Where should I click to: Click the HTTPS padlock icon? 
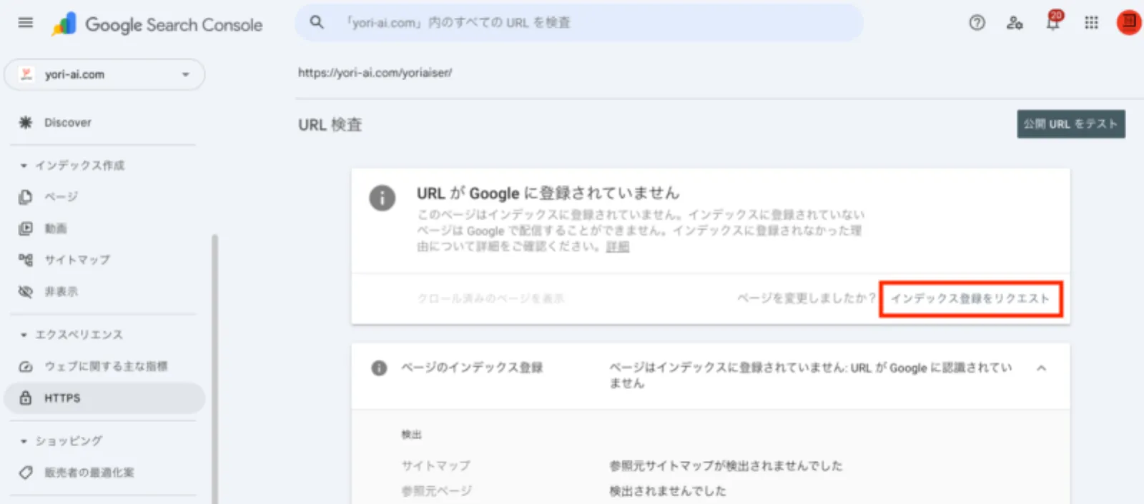[26, 398]
